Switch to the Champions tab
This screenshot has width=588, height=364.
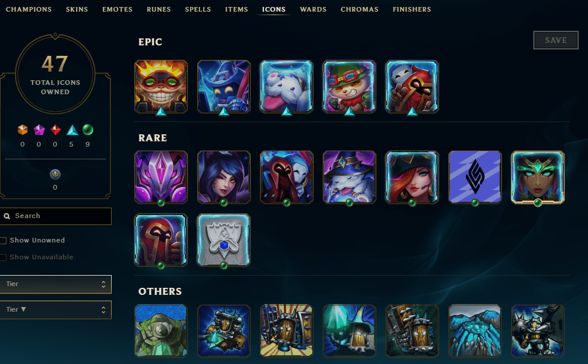point(28,9)
